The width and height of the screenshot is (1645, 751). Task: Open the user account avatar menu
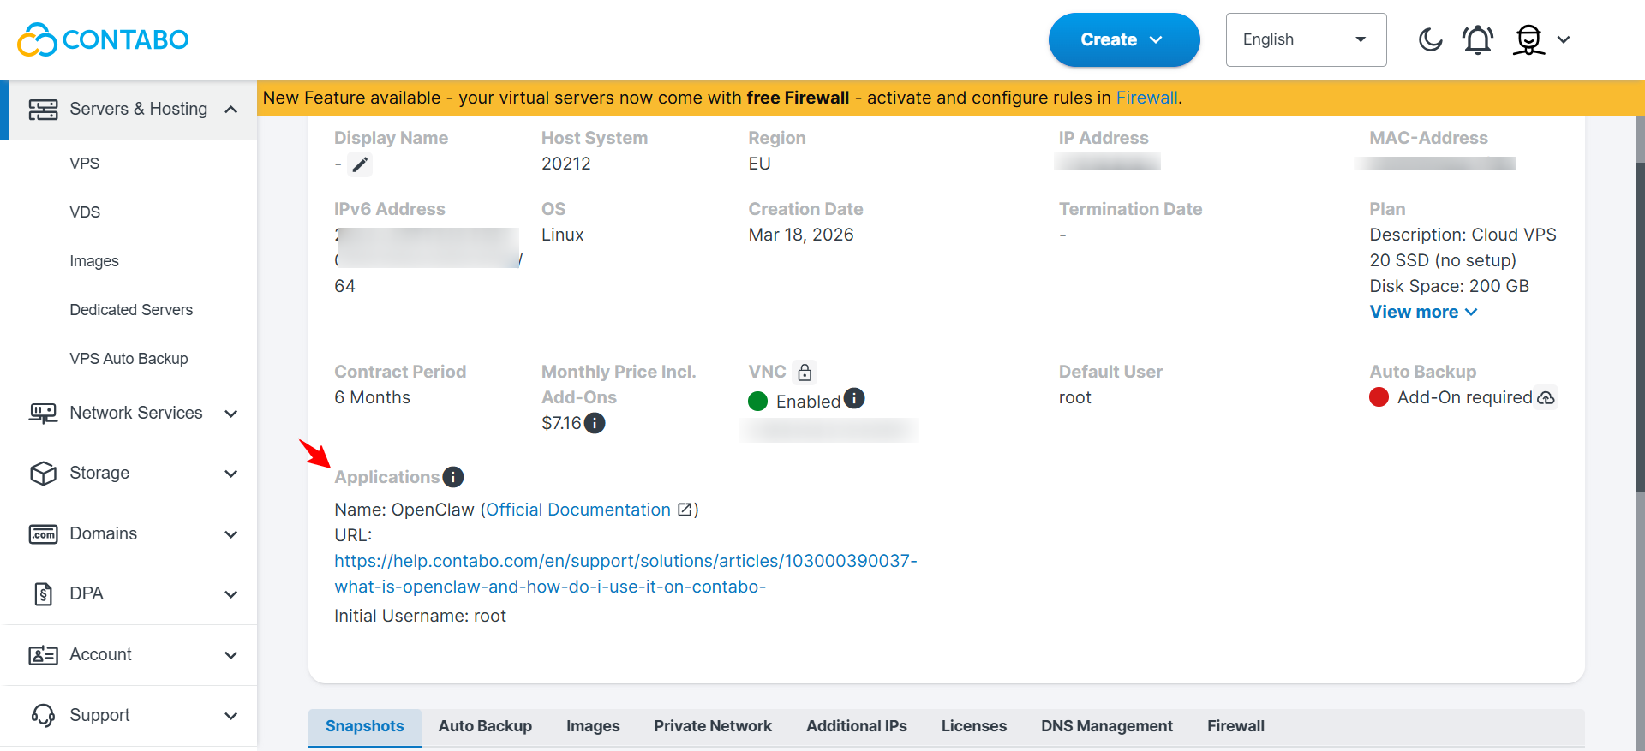(x=1528, y=39)
